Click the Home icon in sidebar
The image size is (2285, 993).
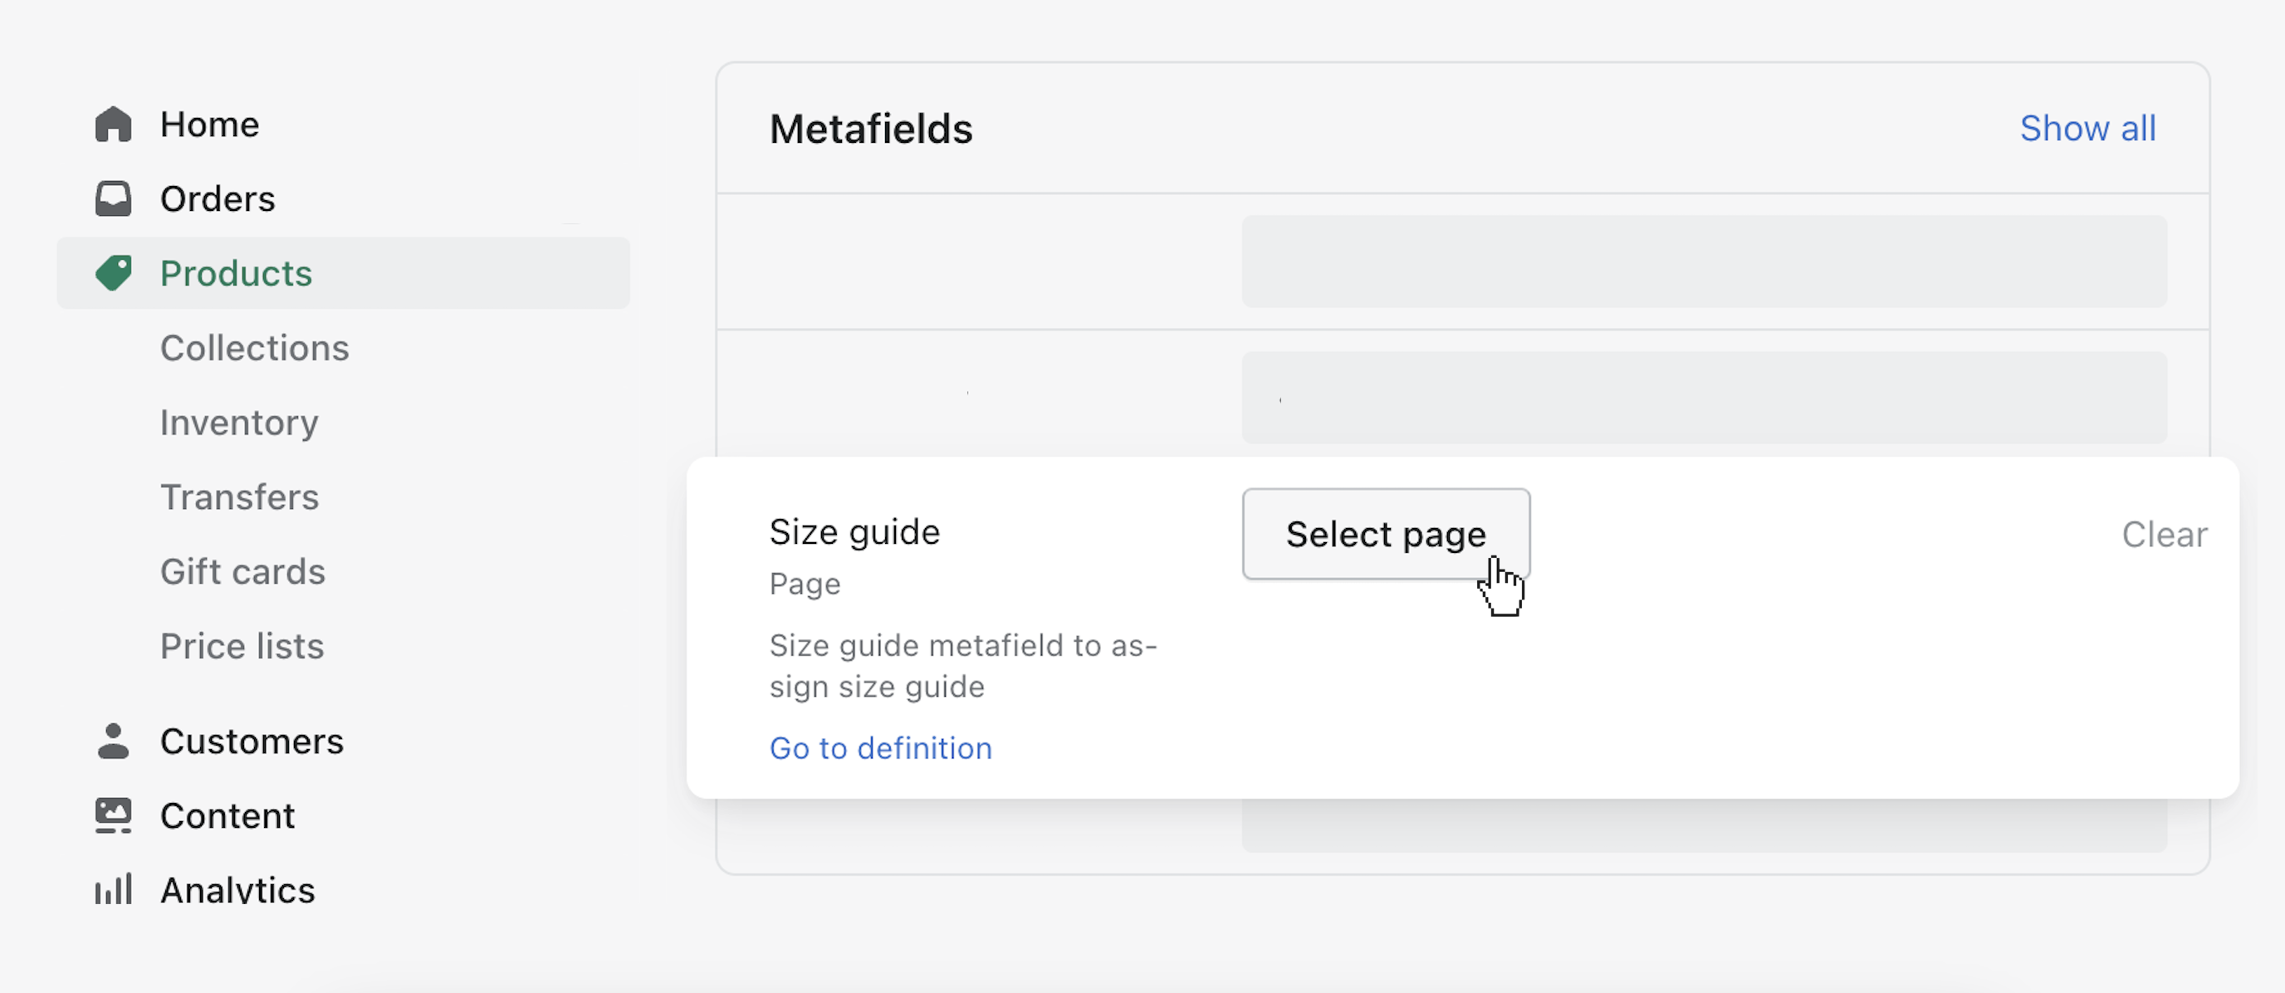click(x=115, y=123)
